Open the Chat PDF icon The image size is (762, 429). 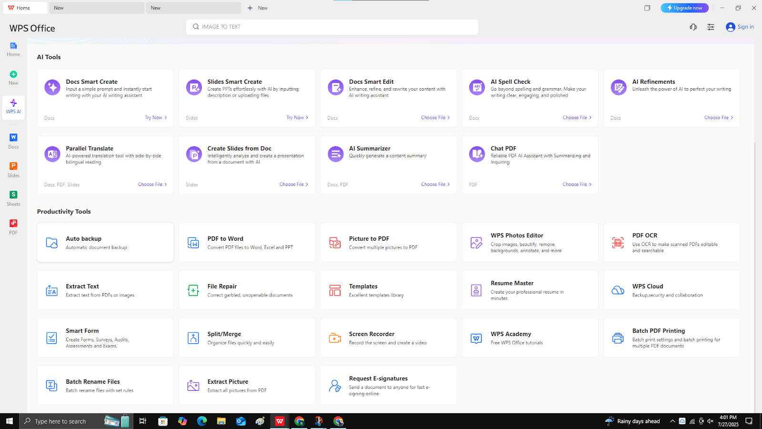pos(477,154)
